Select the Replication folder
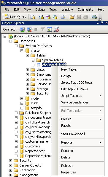The width and height of the screenshot is (108, 177). (x=27, y=170)
